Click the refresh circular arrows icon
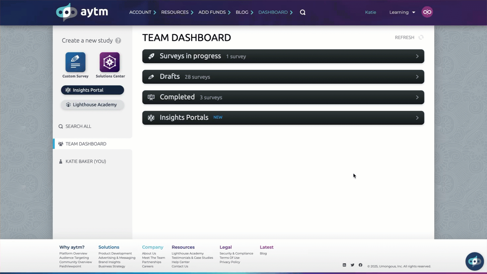 tap(421, 37)
